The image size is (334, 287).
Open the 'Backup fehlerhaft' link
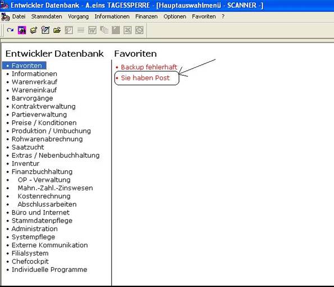coord(149,67)
